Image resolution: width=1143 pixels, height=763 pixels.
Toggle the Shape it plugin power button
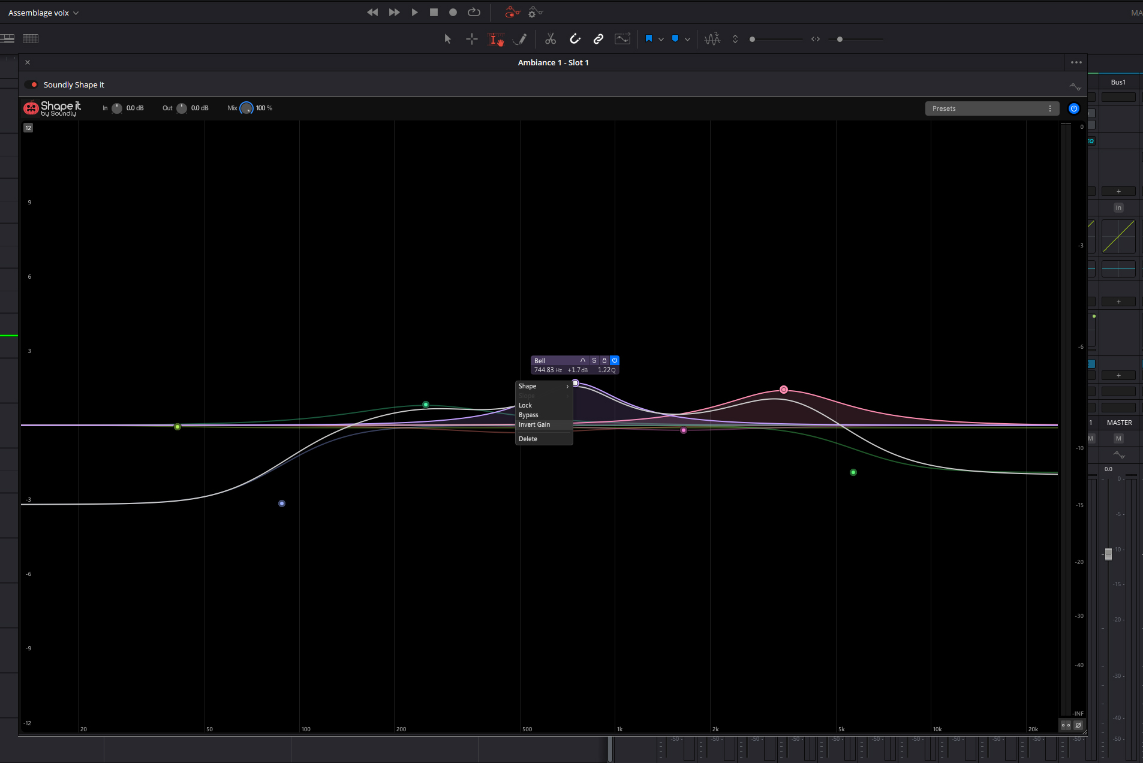[1073, 108]
